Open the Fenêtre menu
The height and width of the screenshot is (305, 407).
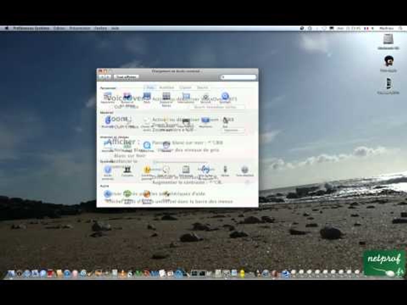coord(101,28)
